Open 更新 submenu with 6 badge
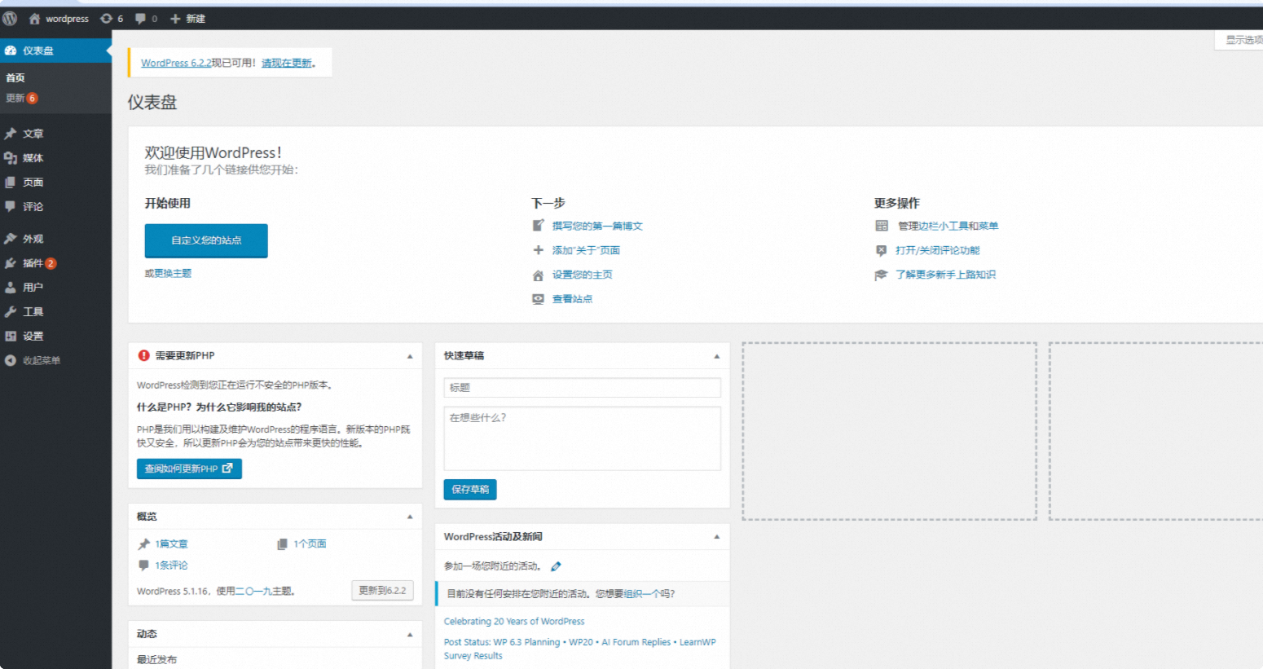This screenshot has height=669, width=1263. point(22,98)
